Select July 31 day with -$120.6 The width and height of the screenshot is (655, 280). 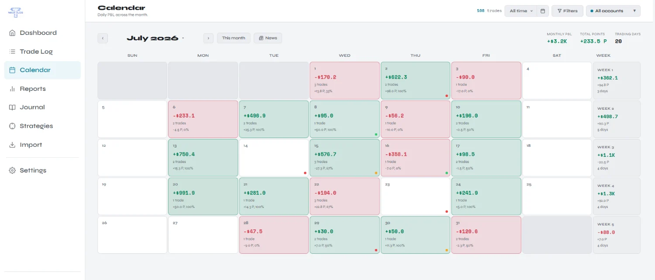coord(486,235)
